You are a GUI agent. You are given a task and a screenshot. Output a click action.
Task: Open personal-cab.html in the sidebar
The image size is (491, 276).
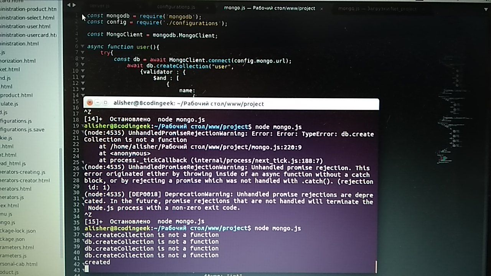[x=19, y=264]
